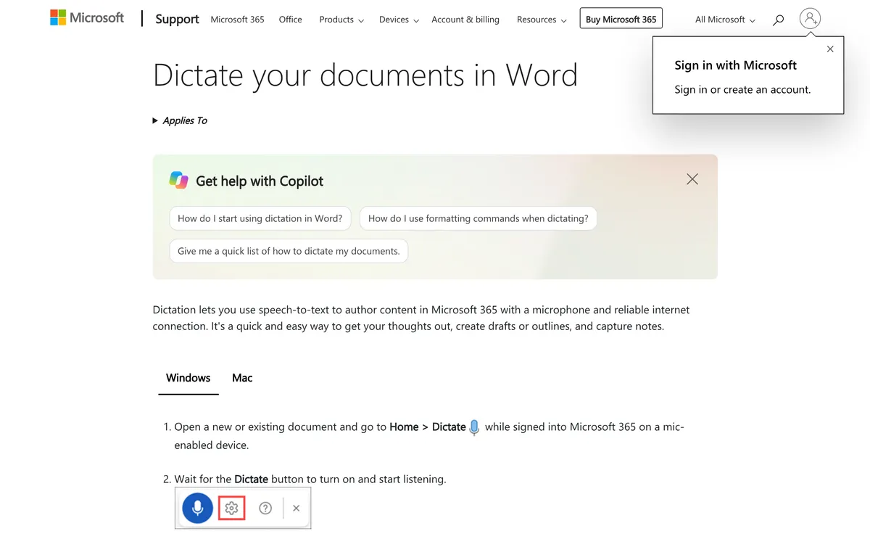Dismiss the Get help with Copilot banner
This screenshot has width=870, height=544.
[x=692, y=179]
